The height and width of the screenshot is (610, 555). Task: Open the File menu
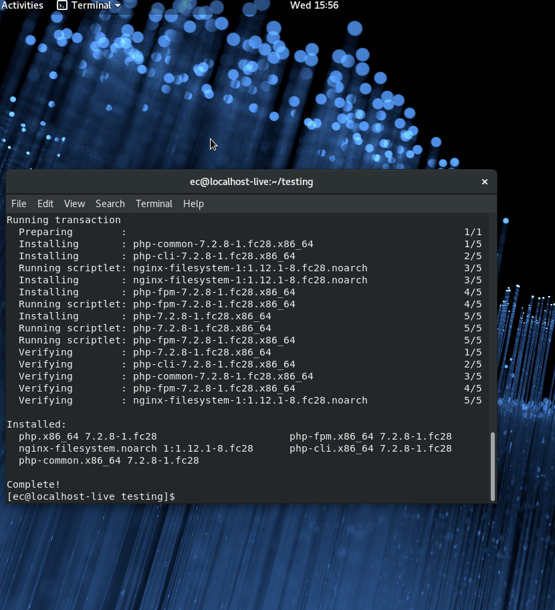(x=19, y=204)
